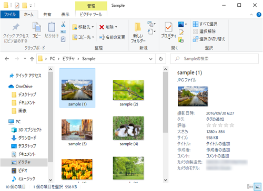The height and width of the screenshot is (191, 263).
Task: Click the Edit pencil icon
Action: pyautogui.click(x=181, y=32)
